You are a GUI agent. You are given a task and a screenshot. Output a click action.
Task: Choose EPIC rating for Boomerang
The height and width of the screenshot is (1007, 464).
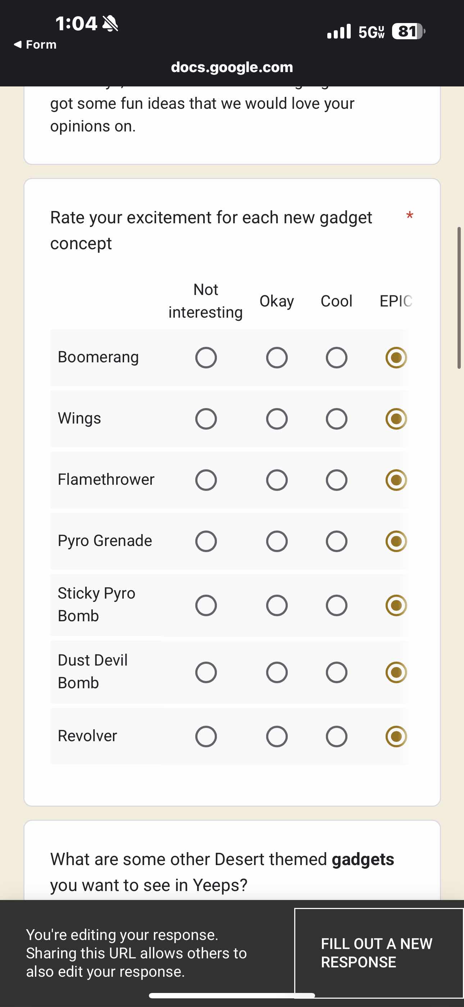(396, 358)
